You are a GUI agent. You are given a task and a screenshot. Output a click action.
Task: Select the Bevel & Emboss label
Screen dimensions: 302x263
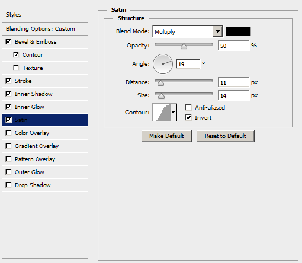(x=36, y=42)
